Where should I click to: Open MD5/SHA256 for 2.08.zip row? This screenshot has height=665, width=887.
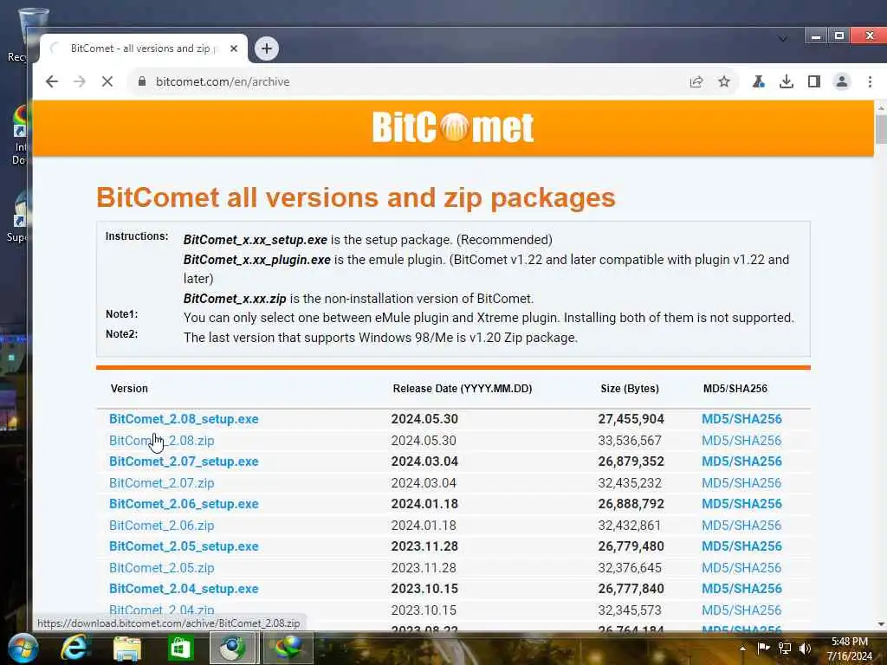click(741, 441)
